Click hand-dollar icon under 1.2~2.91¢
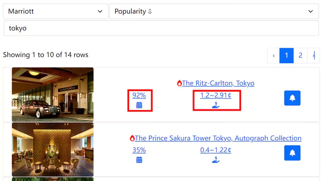This screenshot has height=181, width=321. click(x=216, y=105)
